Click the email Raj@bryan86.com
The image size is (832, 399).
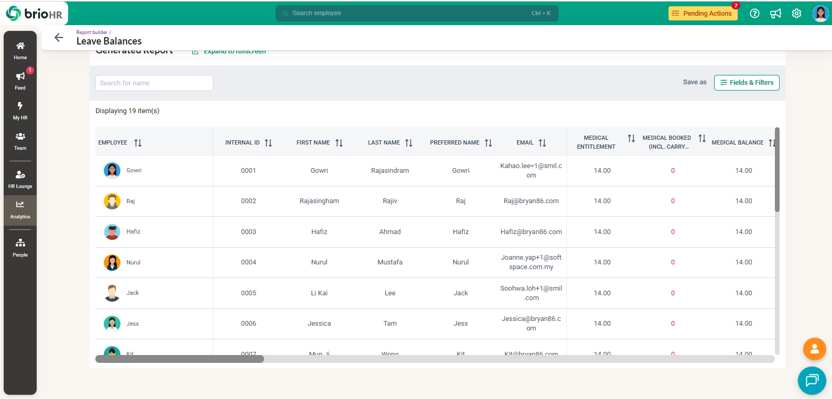[x=531, y=201]
